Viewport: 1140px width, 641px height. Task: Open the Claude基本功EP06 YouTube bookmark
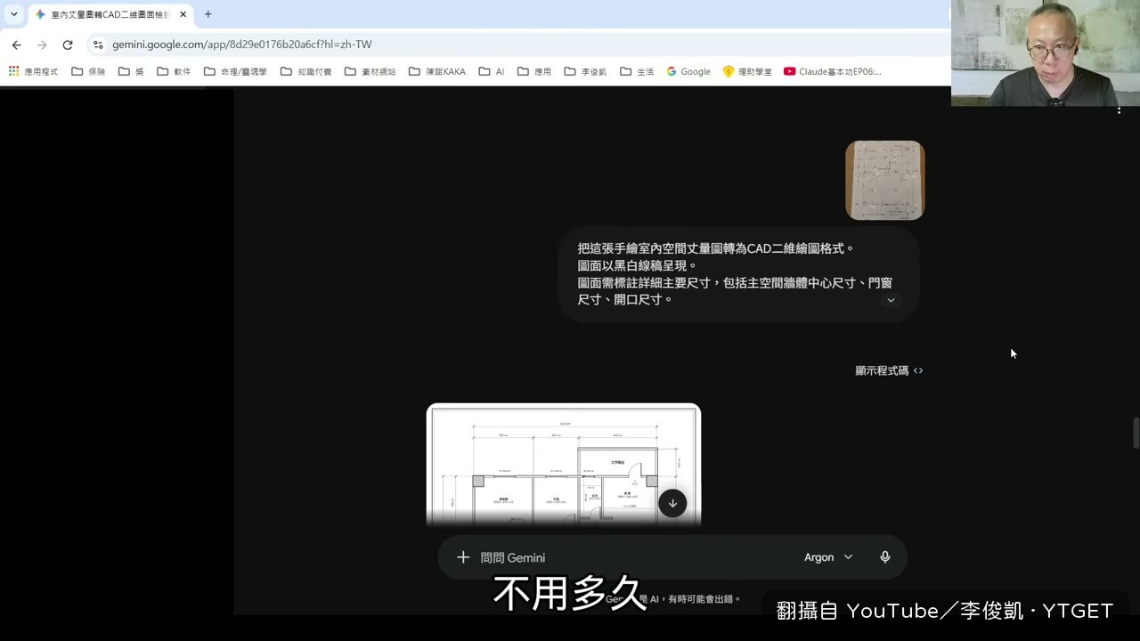[x=833, y=71]
